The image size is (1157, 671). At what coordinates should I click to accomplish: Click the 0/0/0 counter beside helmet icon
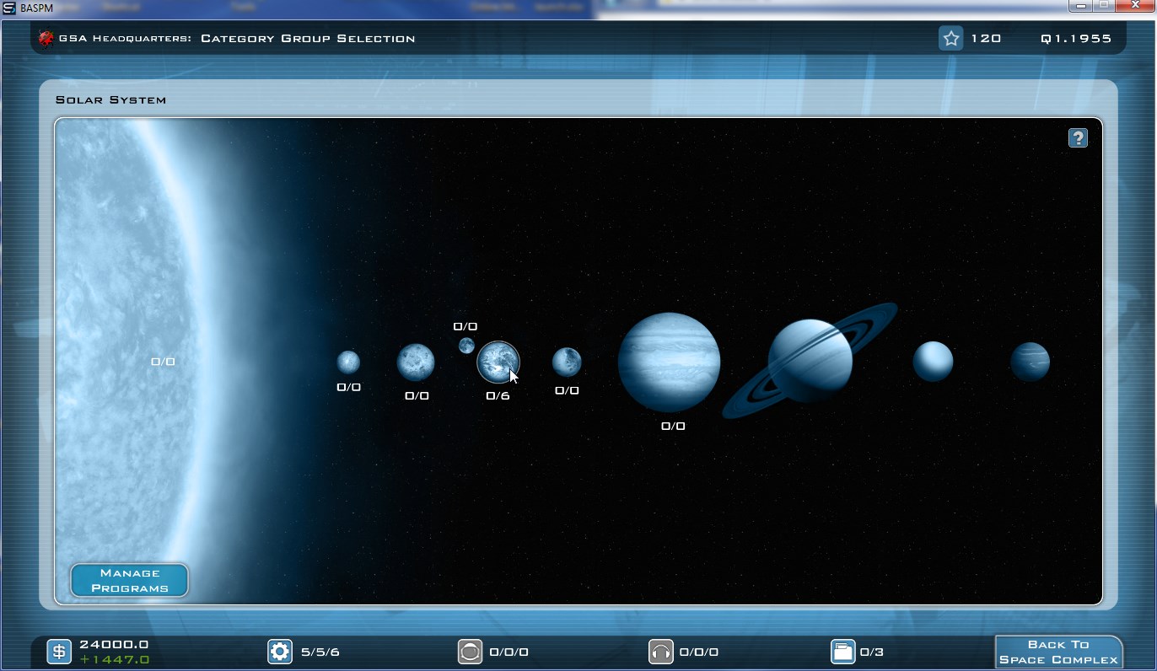(x=509, y=652)
